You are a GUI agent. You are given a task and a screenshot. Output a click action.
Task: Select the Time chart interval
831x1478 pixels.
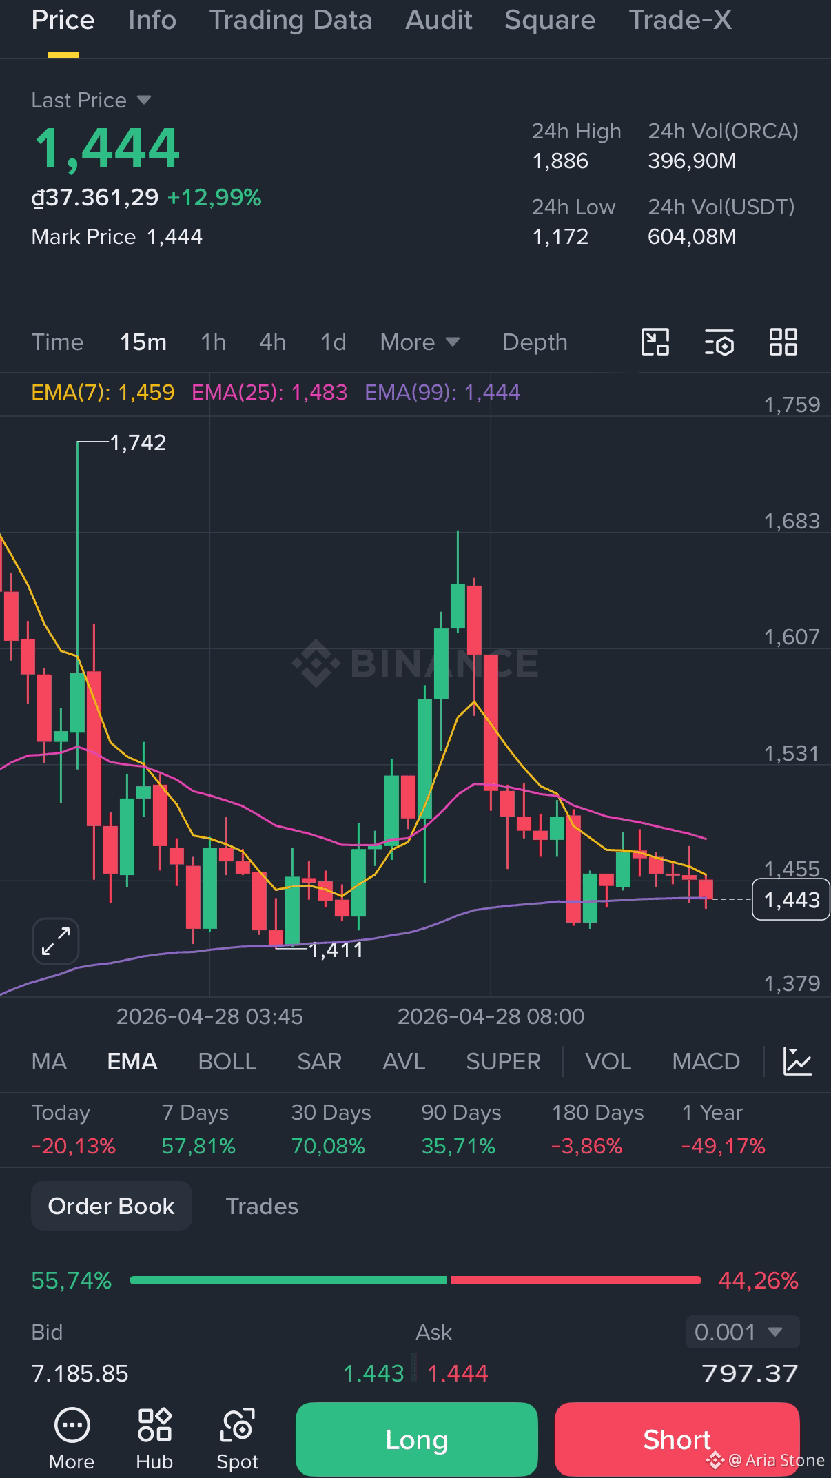coord(57,342)
